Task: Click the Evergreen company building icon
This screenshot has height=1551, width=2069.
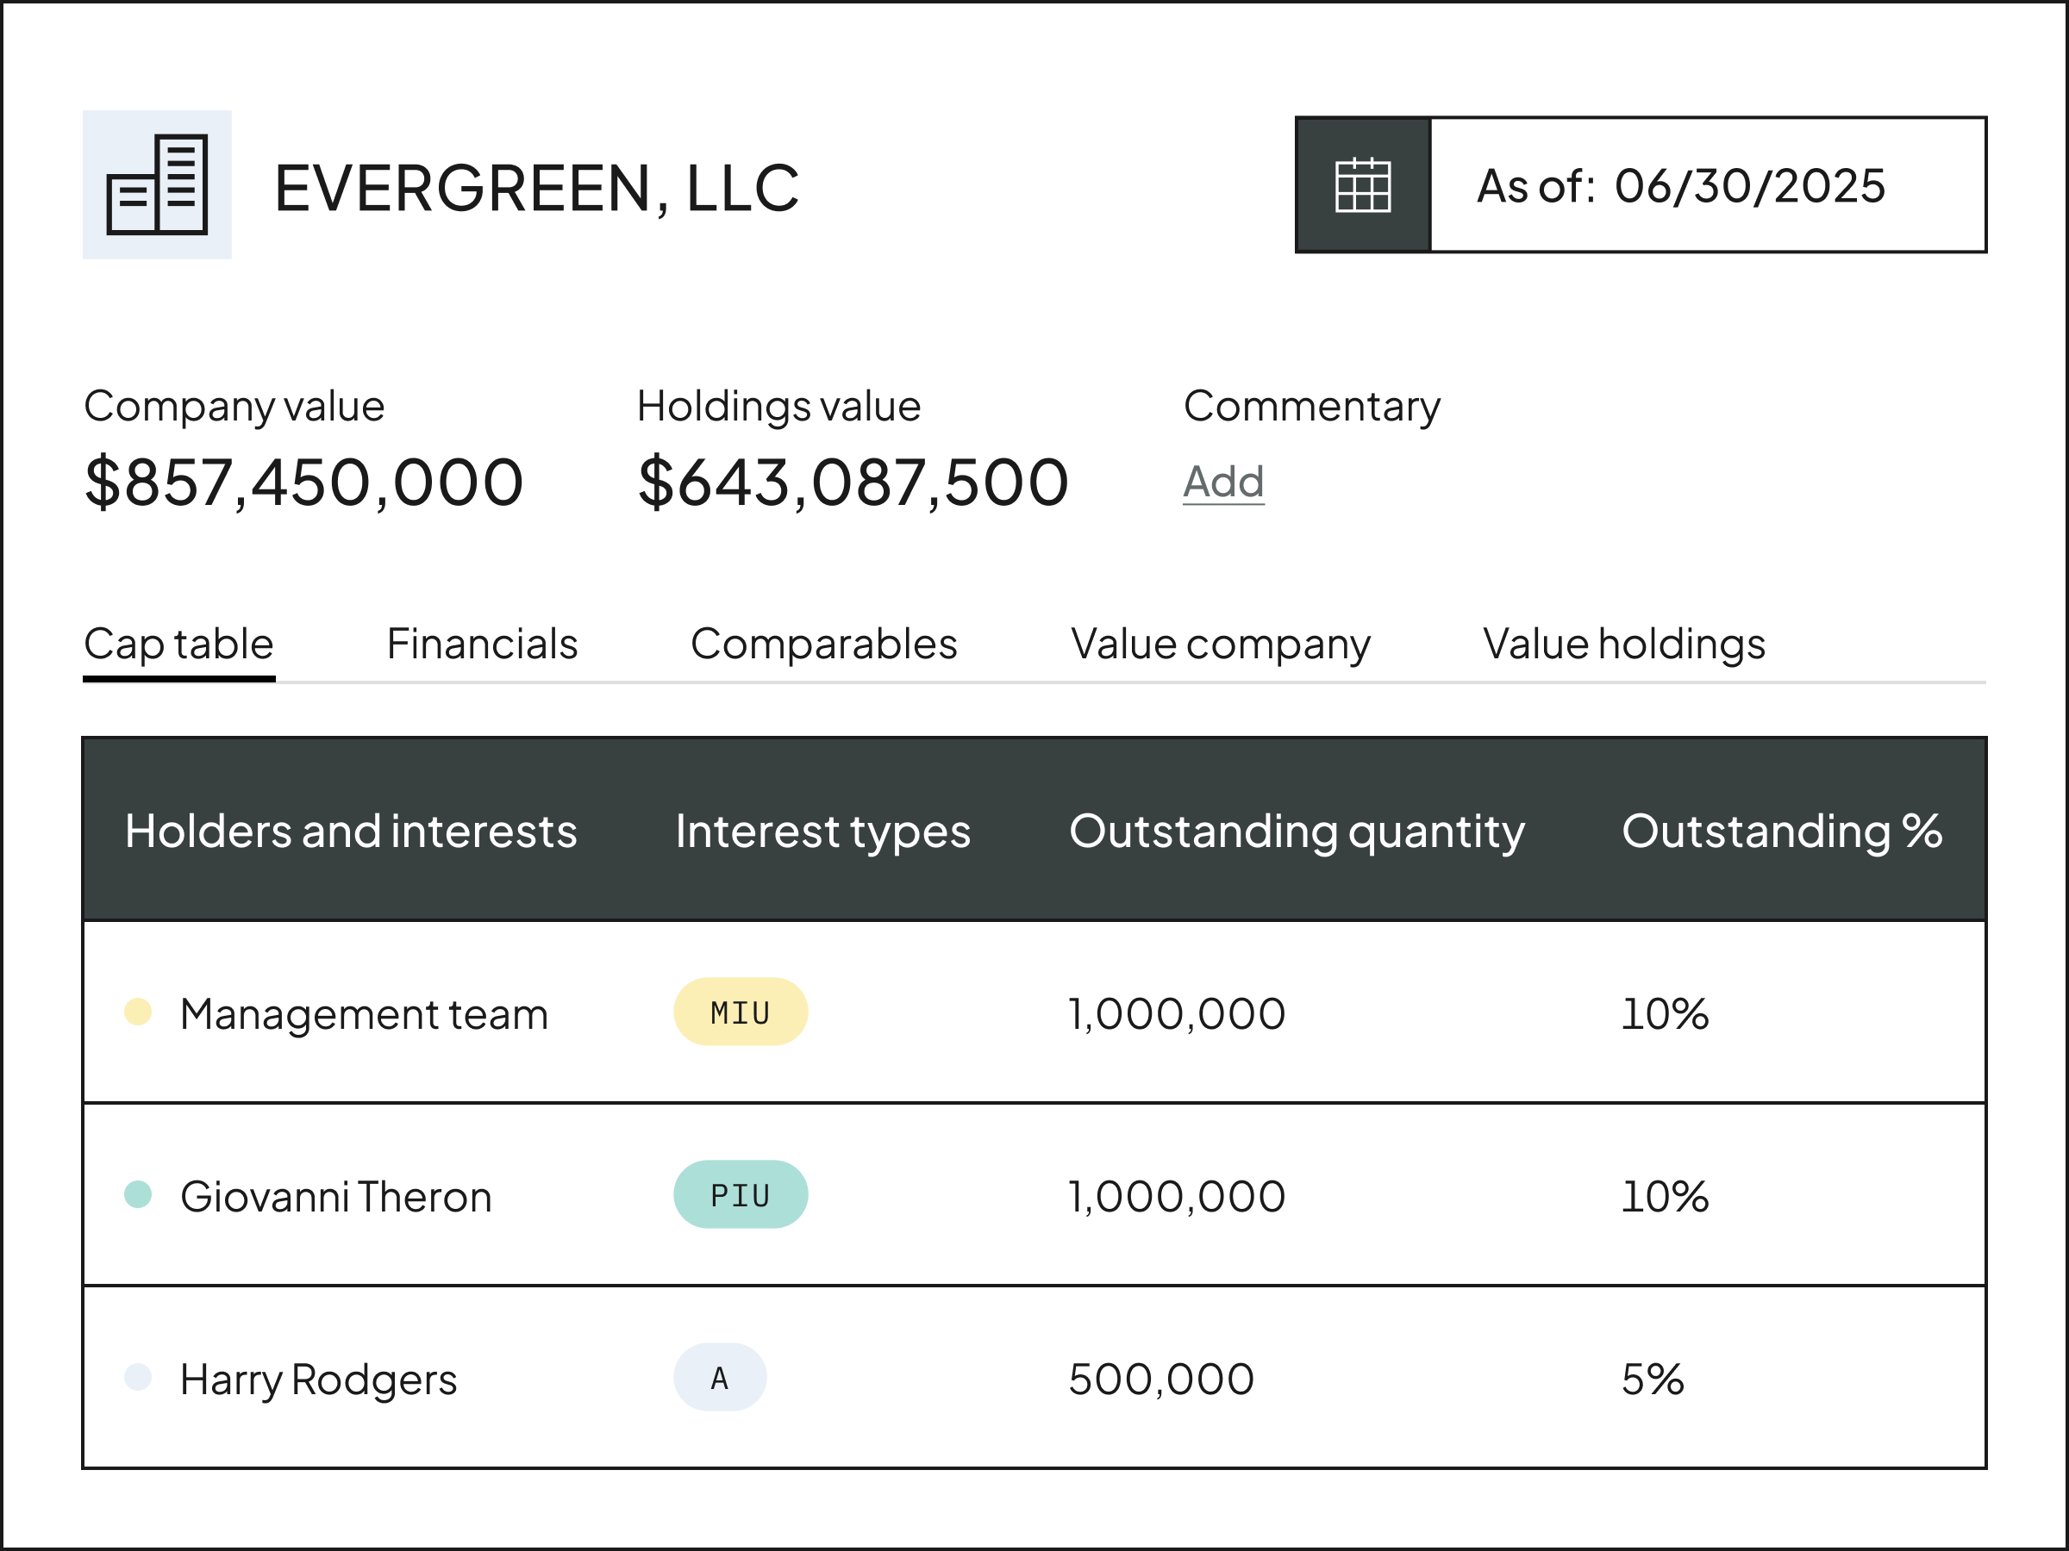Action: pyautogui.click(x=157, y=184)
